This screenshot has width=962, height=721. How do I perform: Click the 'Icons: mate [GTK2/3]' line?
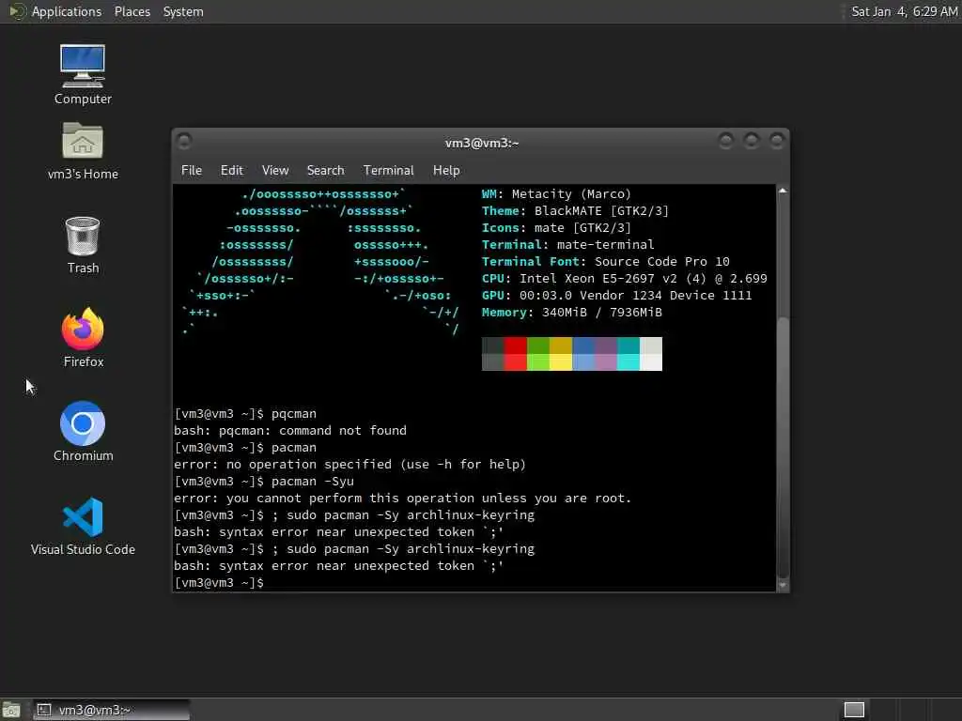point(556,227)
